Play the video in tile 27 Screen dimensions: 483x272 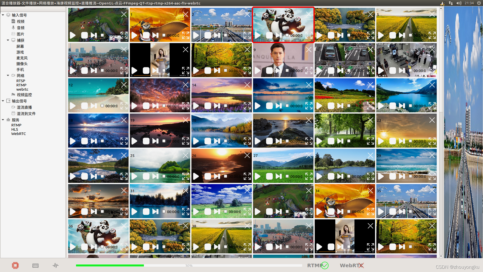[x=258, y=176]
